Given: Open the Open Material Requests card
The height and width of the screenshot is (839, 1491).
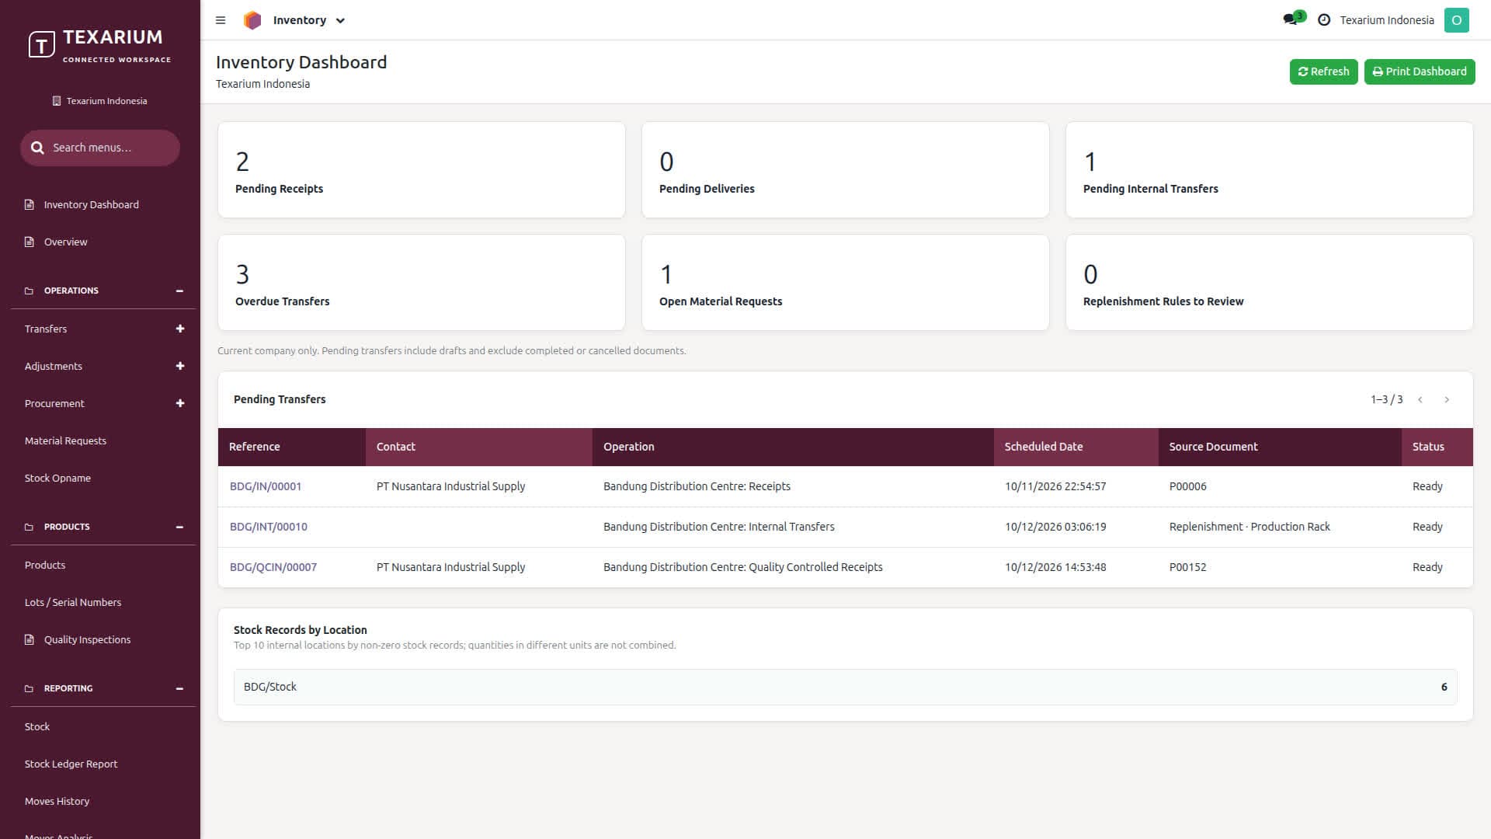Looking at the screenshot, I should point(846,283).
